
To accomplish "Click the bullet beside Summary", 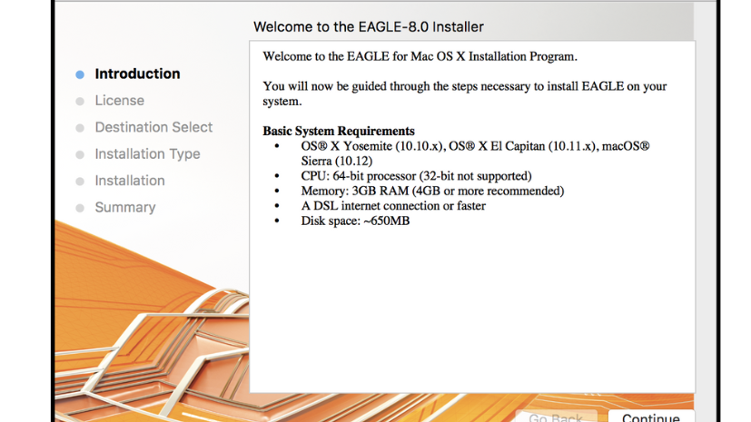I will 80,208.
